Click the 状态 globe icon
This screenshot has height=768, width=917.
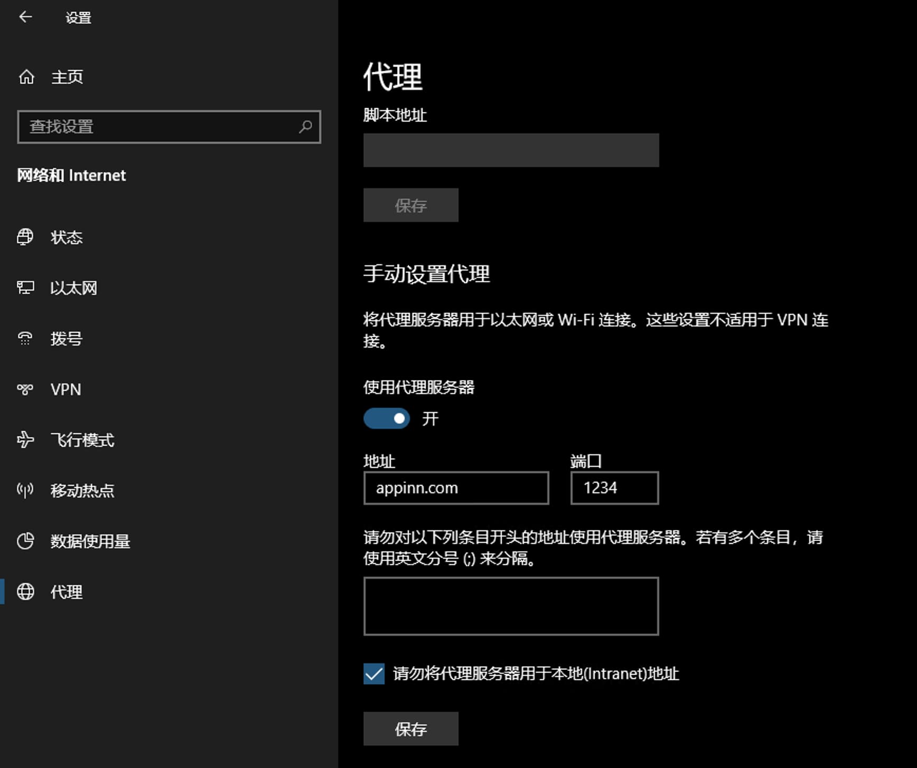coord(25,237)
